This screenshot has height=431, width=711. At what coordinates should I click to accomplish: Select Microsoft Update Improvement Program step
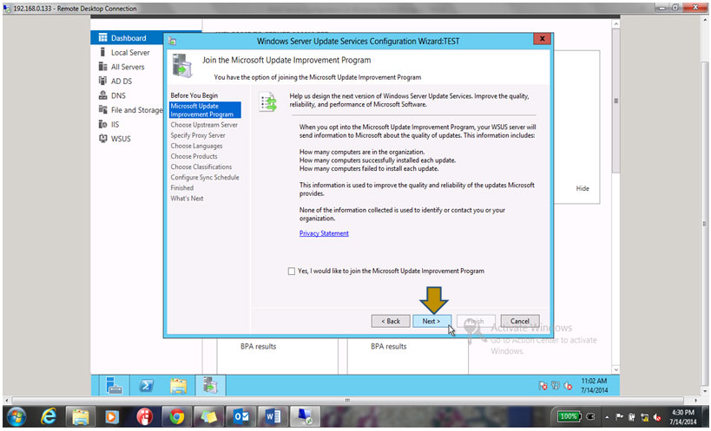(x=205, y=110)
